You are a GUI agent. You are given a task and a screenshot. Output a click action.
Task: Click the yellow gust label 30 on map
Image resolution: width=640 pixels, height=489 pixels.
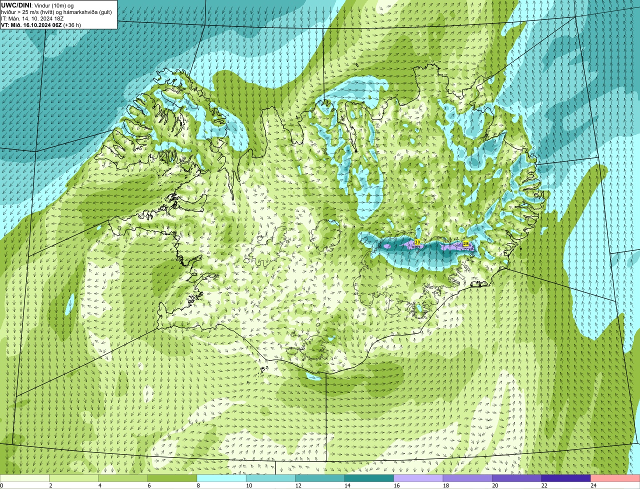pos(417,242)
